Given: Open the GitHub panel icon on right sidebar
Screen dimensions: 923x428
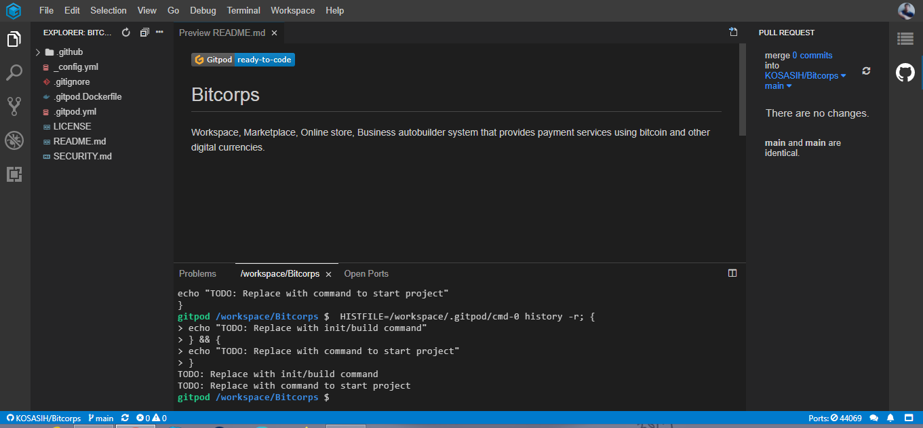Looking at the screenshot, I should click(905, 73).
